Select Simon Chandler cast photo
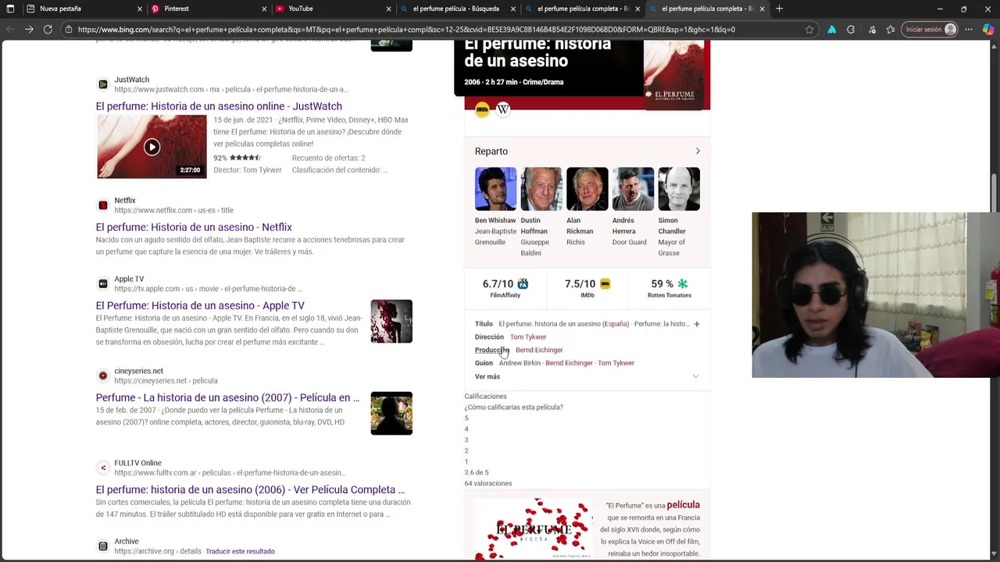This screenshot has width=1000, height=562. [x=679, y=189]
